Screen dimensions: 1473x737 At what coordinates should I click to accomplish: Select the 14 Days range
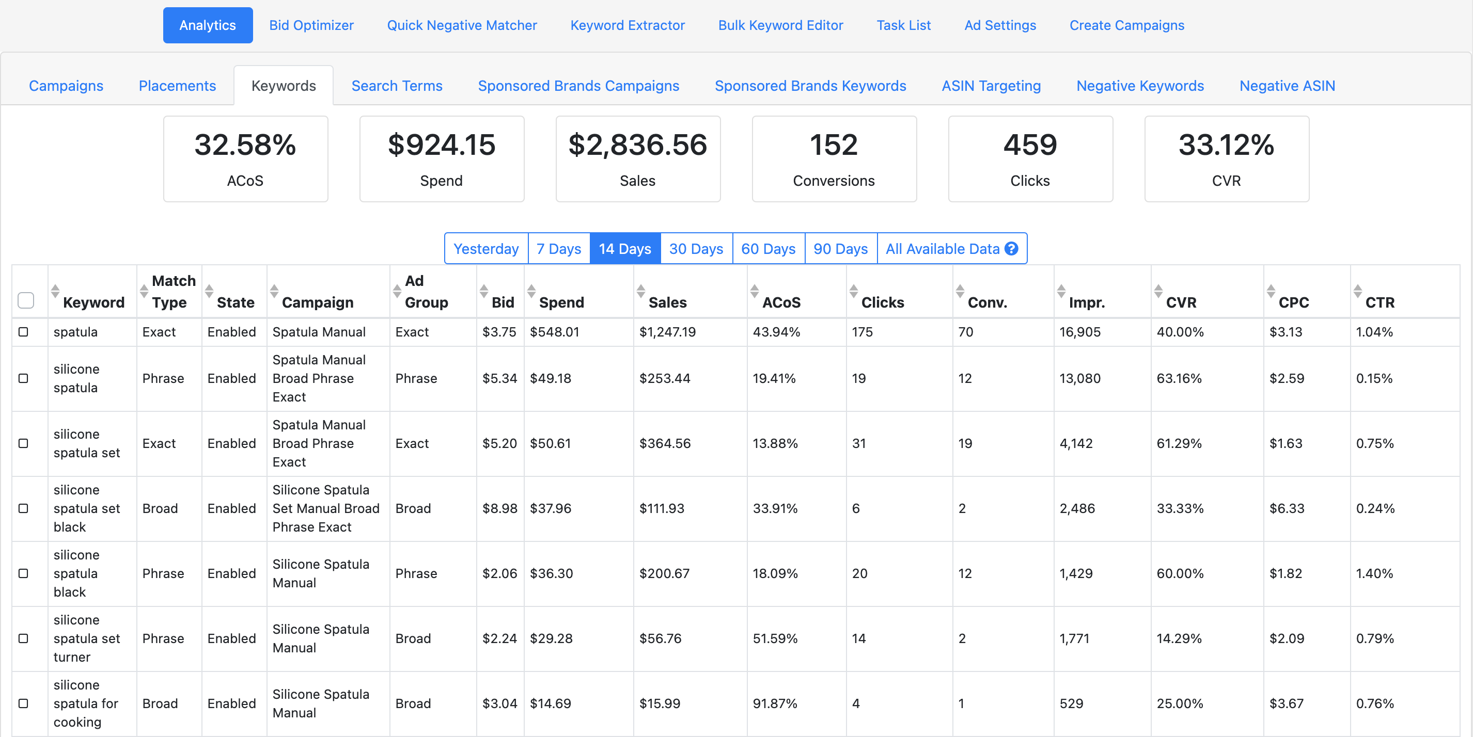tap(625, 249)
